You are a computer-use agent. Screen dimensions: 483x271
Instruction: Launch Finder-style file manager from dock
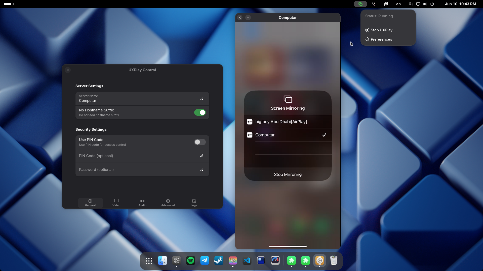point(163,261)
